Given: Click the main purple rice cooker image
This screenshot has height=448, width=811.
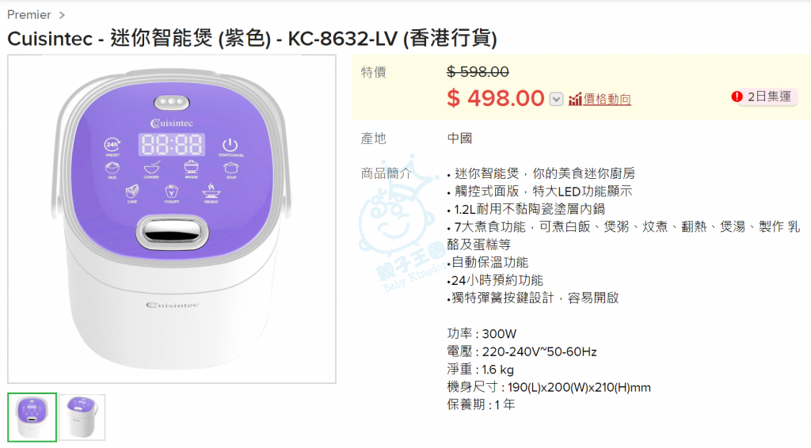Looking at the screenshot, I should pos(172,219).
